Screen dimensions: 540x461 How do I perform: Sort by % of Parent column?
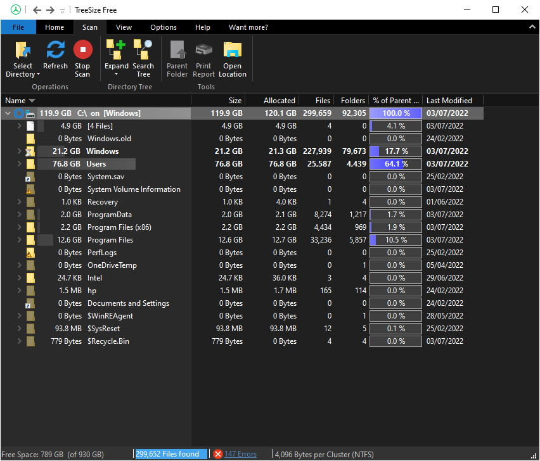click(395, 101)
